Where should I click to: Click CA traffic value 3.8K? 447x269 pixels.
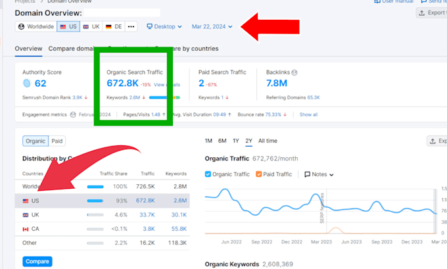[149, 229]
